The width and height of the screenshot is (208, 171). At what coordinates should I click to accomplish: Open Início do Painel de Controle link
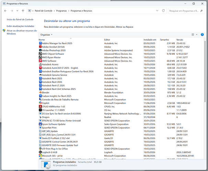pos(20,19)
